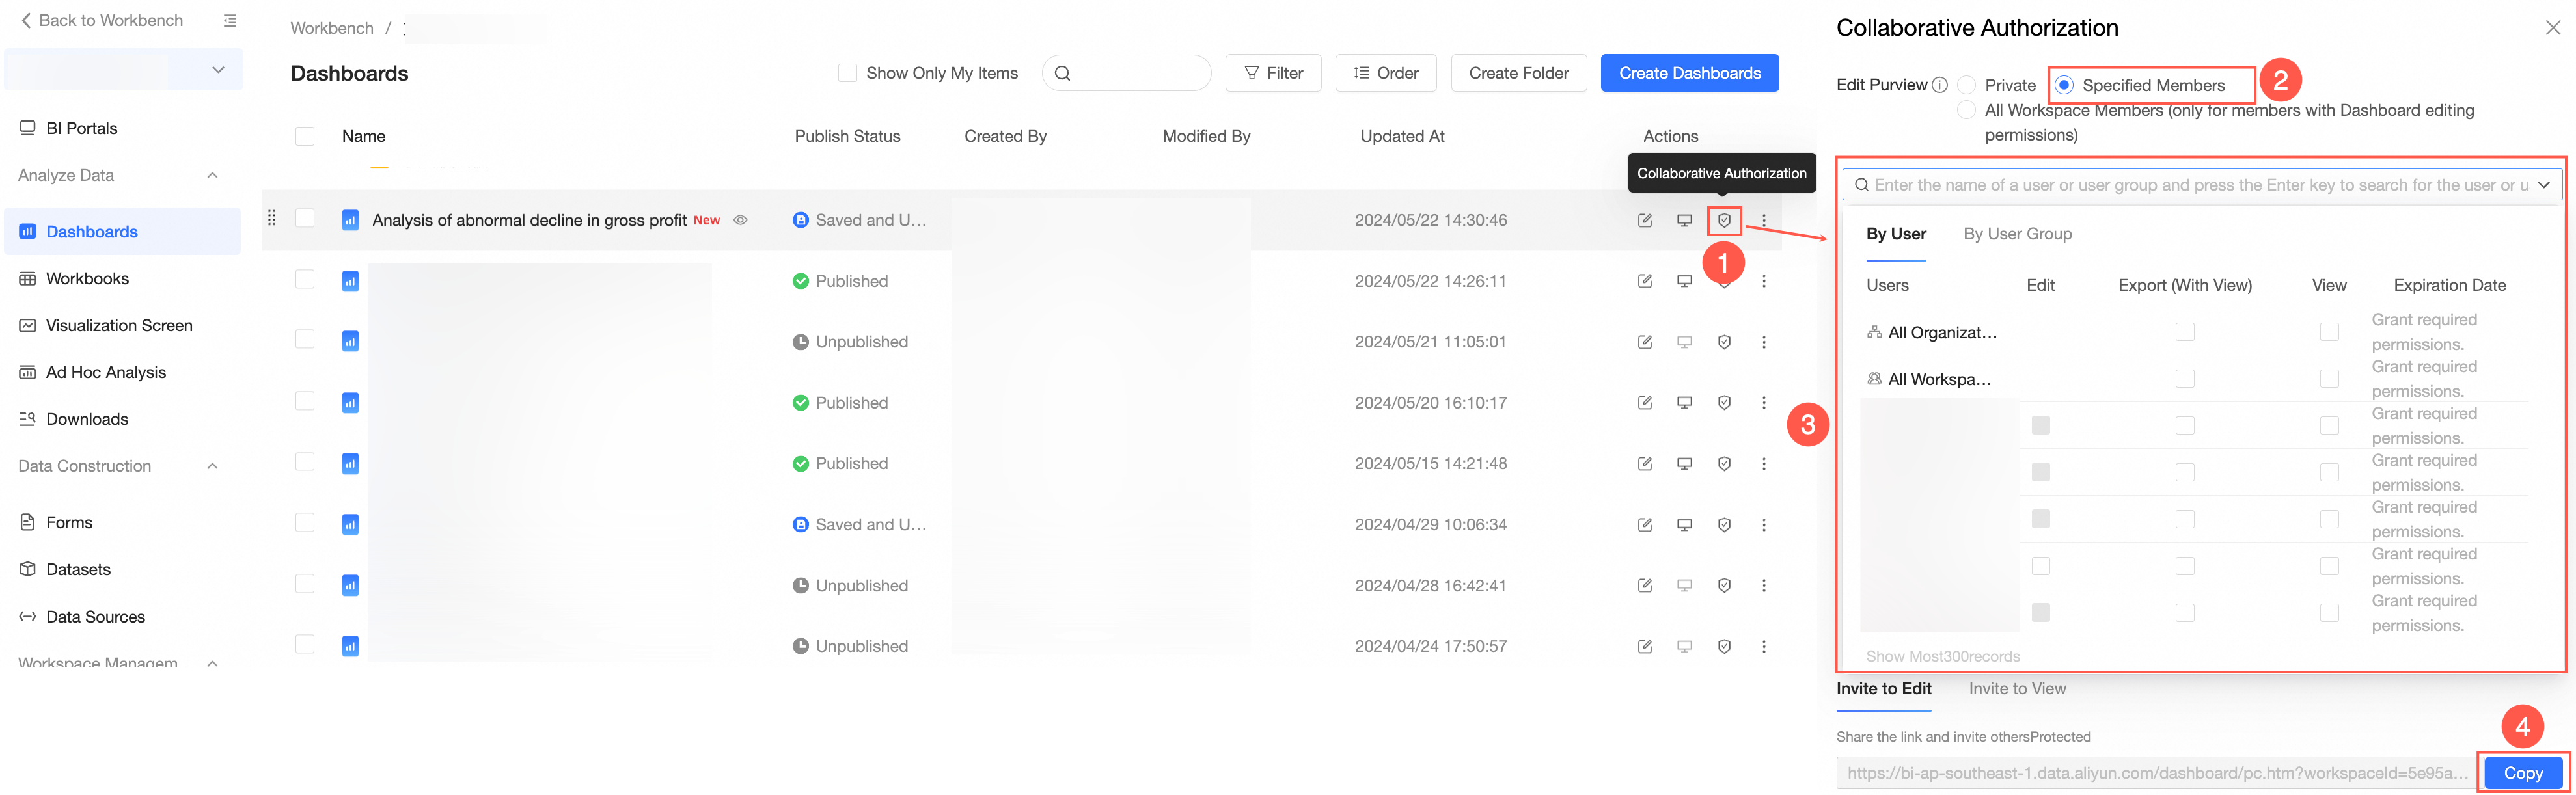Click the Copy link button
Image resolution: width=2576 pixels, height=795 pixels.
(2522, 773)
